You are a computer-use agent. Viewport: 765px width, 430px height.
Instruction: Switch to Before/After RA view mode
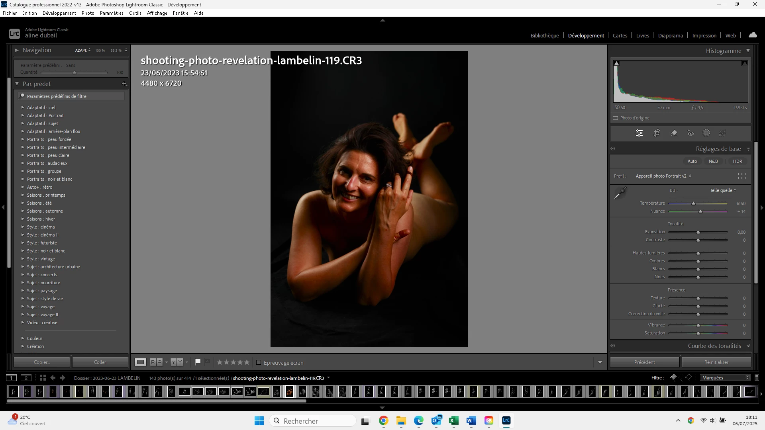coord(156,362)
